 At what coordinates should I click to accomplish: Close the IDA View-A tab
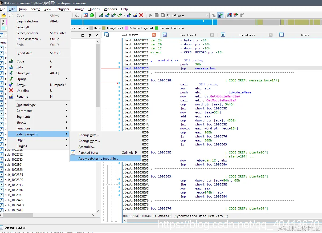(x=154, y=35)
